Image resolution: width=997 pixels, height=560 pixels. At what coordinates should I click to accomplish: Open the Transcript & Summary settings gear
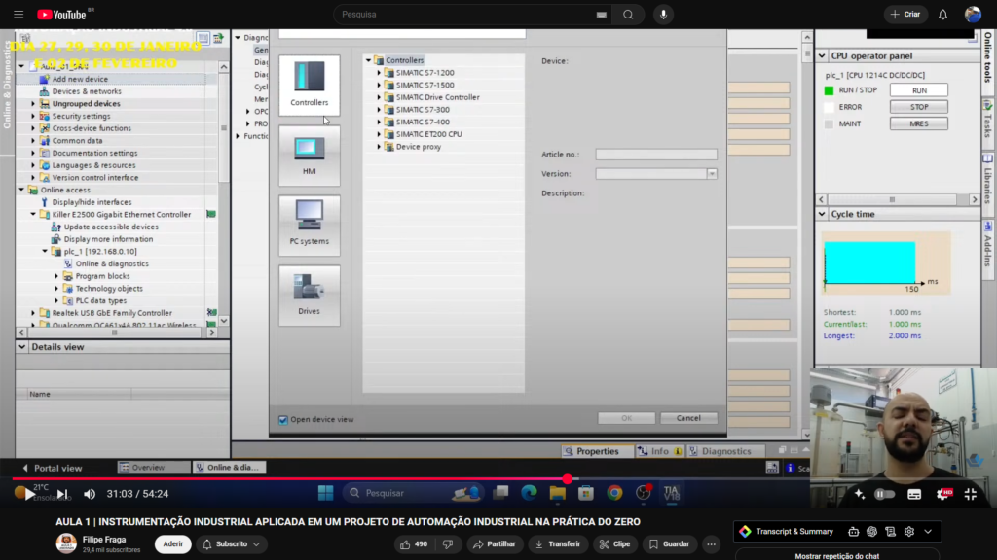coord(909,532)
